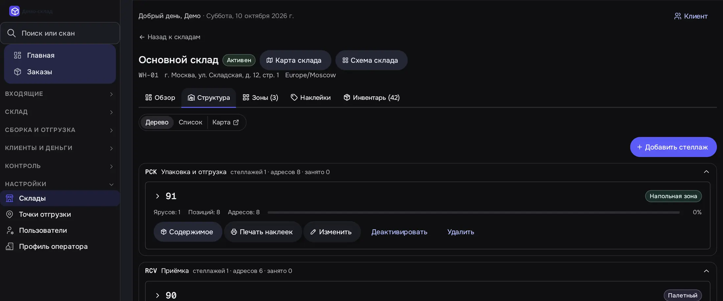Open Заказы in the sidebar
Screen dimensions: 723x301
coord(60,72)
